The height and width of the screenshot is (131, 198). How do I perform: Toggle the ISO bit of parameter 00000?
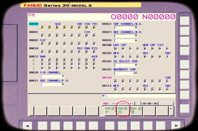(87, 28)
